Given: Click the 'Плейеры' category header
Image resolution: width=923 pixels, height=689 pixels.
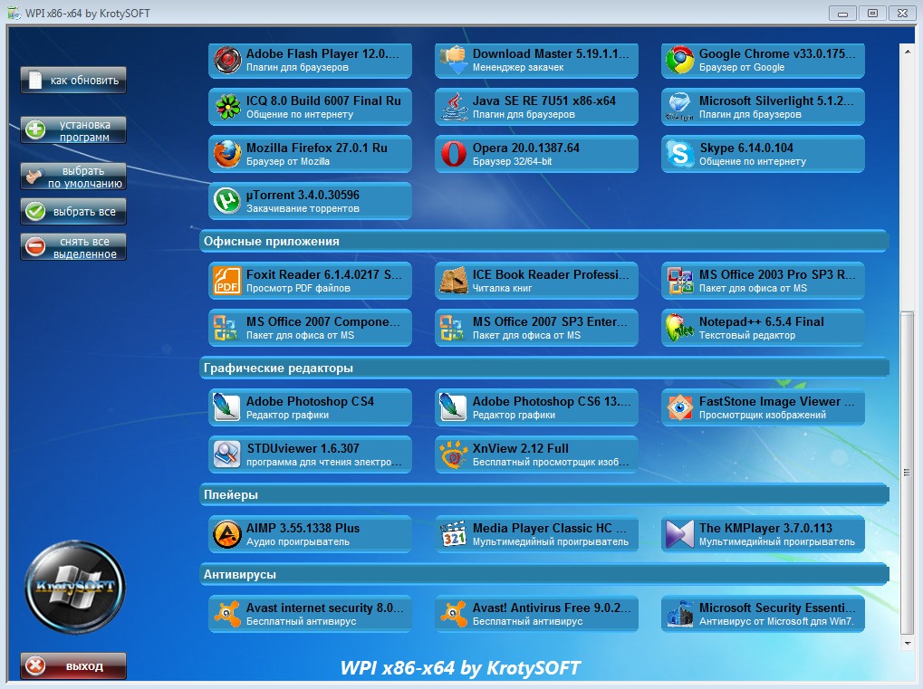Looking at the screenshot, I should point(543,495).
